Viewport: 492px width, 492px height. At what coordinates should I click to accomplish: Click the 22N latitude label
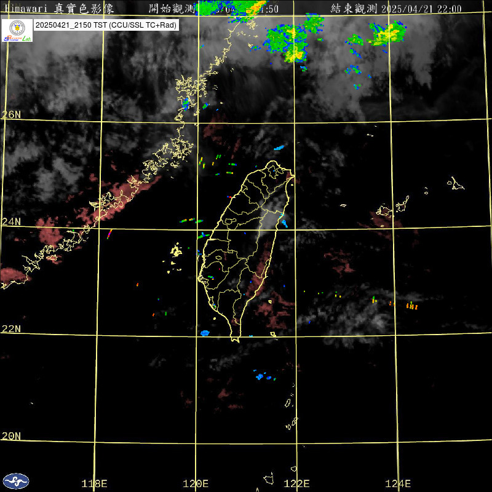coord(11,329)
